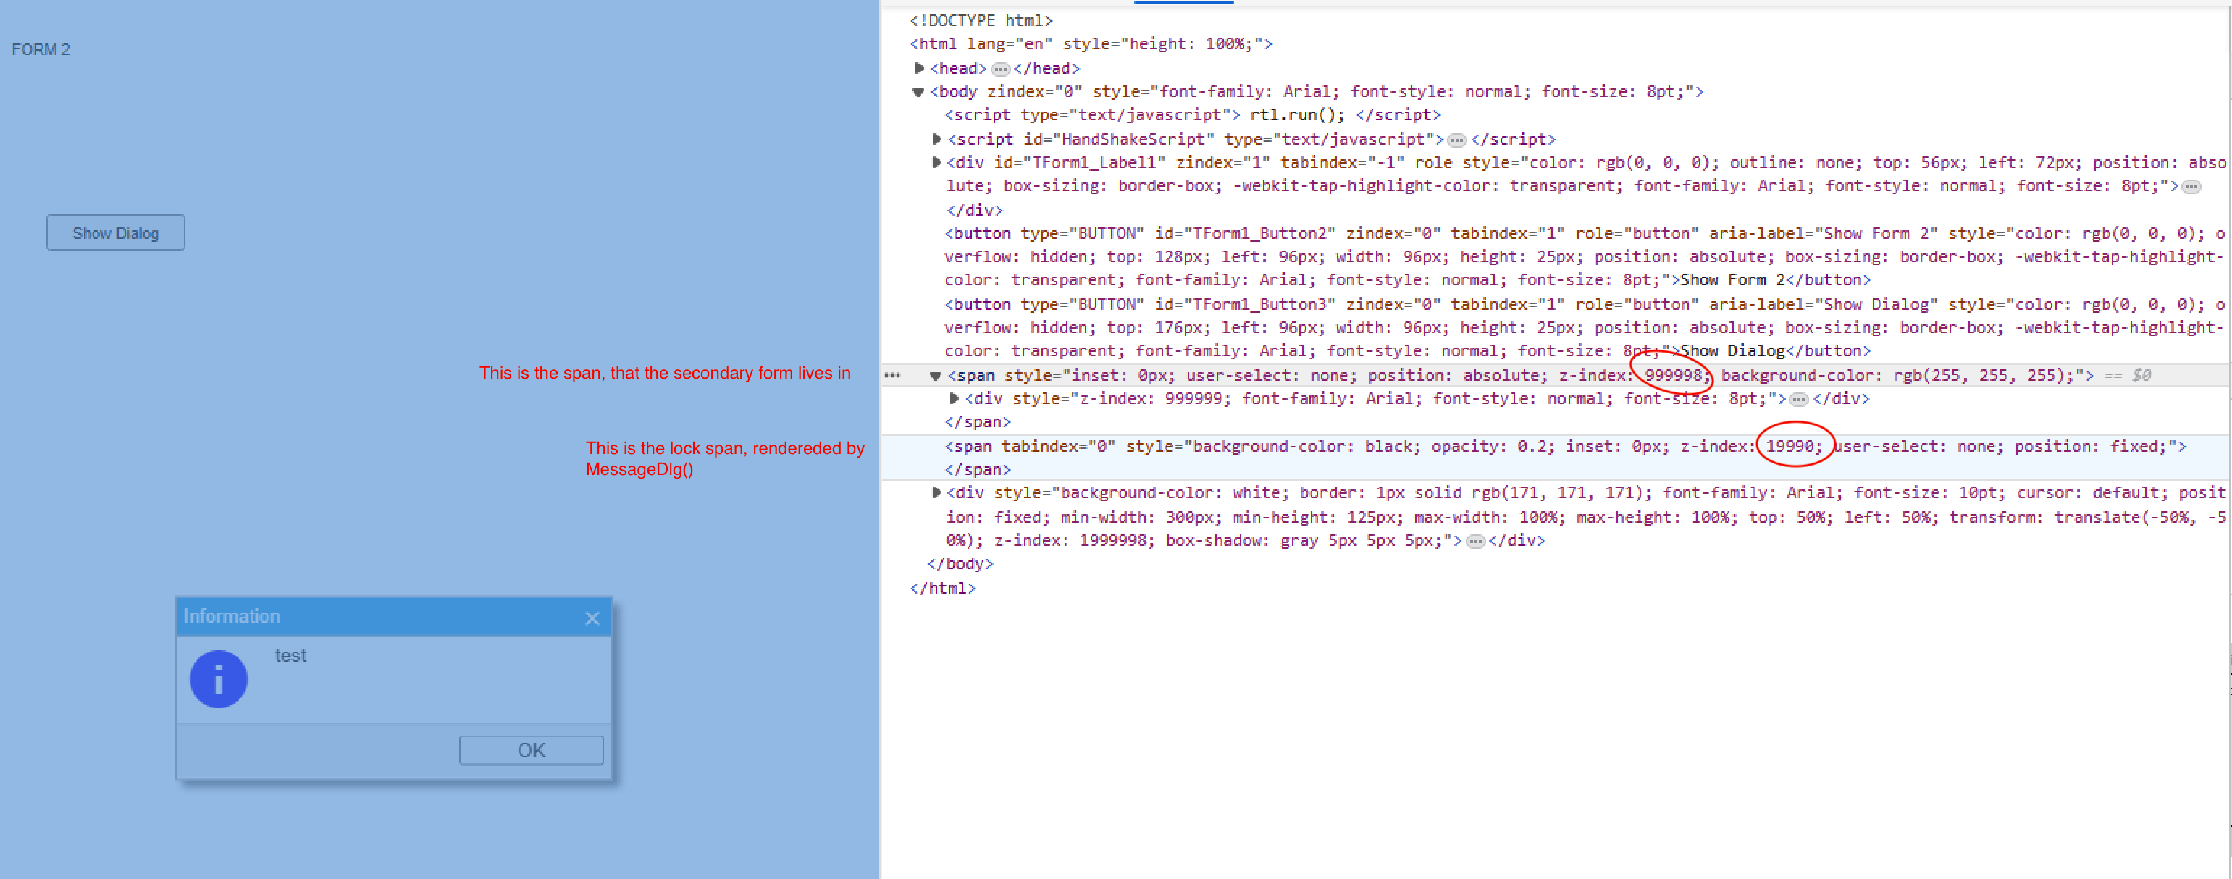Click the ellipsis inside HandShakeScript script
This screenshot has width=2232, height=879.
(1457, 140)
